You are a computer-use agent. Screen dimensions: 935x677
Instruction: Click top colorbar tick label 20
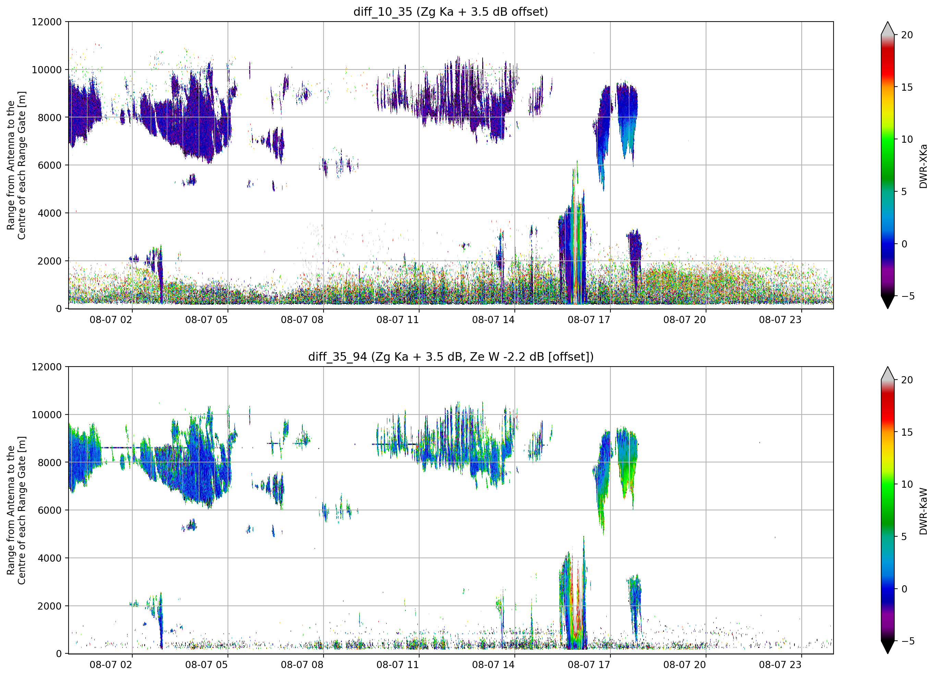pos(907,35)
